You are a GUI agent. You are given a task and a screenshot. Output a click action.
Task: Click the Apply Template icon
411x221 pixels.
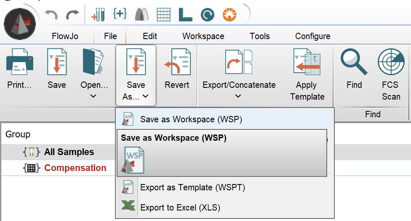click(x=307, y=62)
